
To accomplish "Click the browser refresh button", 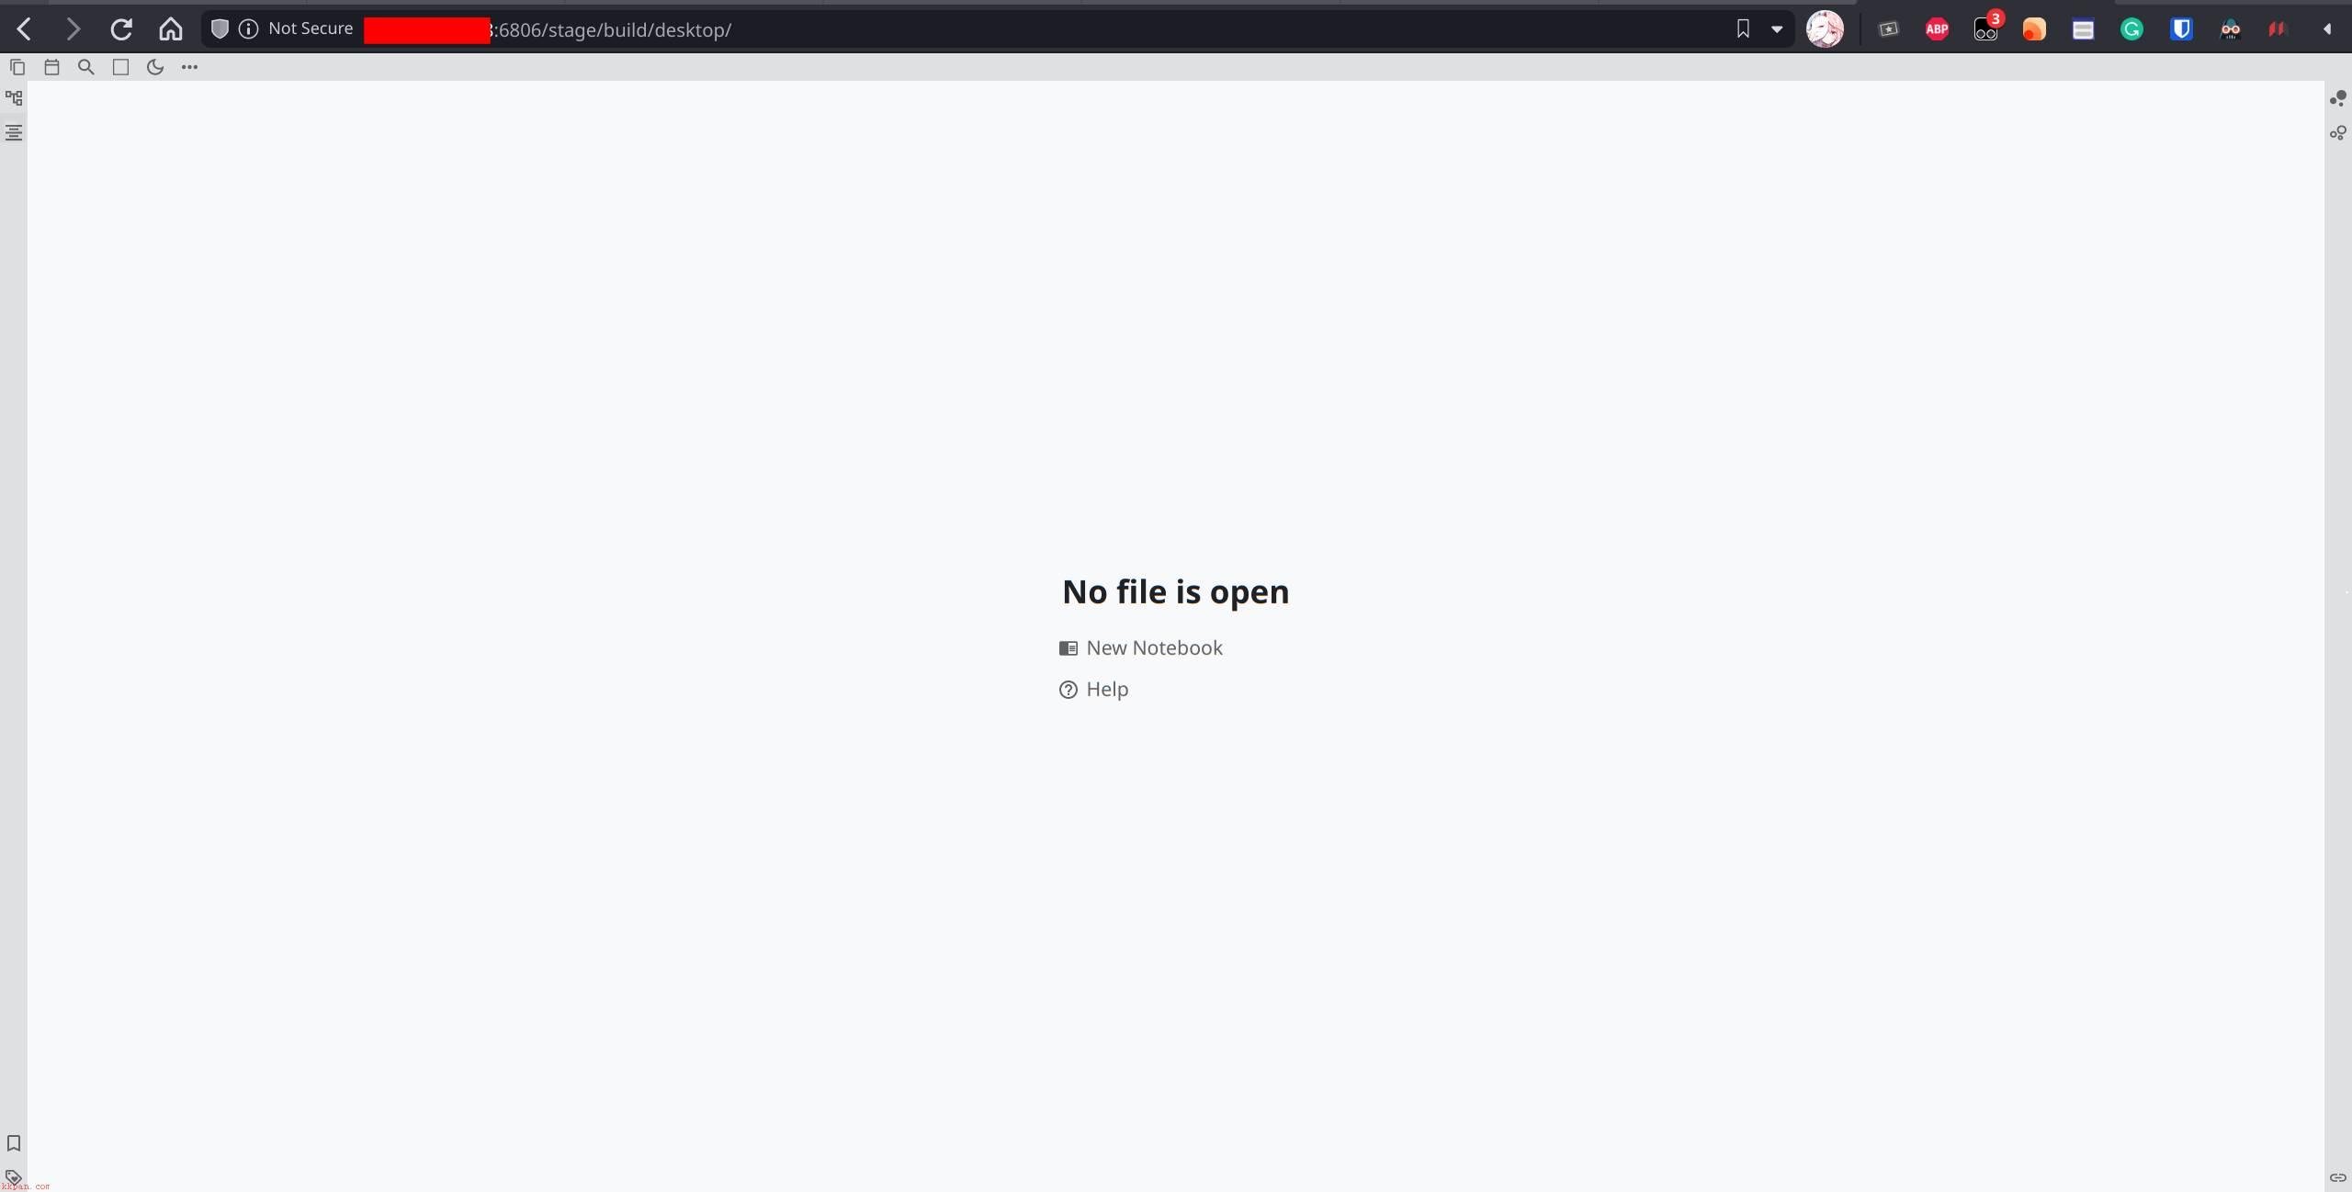I will [121, 28].
